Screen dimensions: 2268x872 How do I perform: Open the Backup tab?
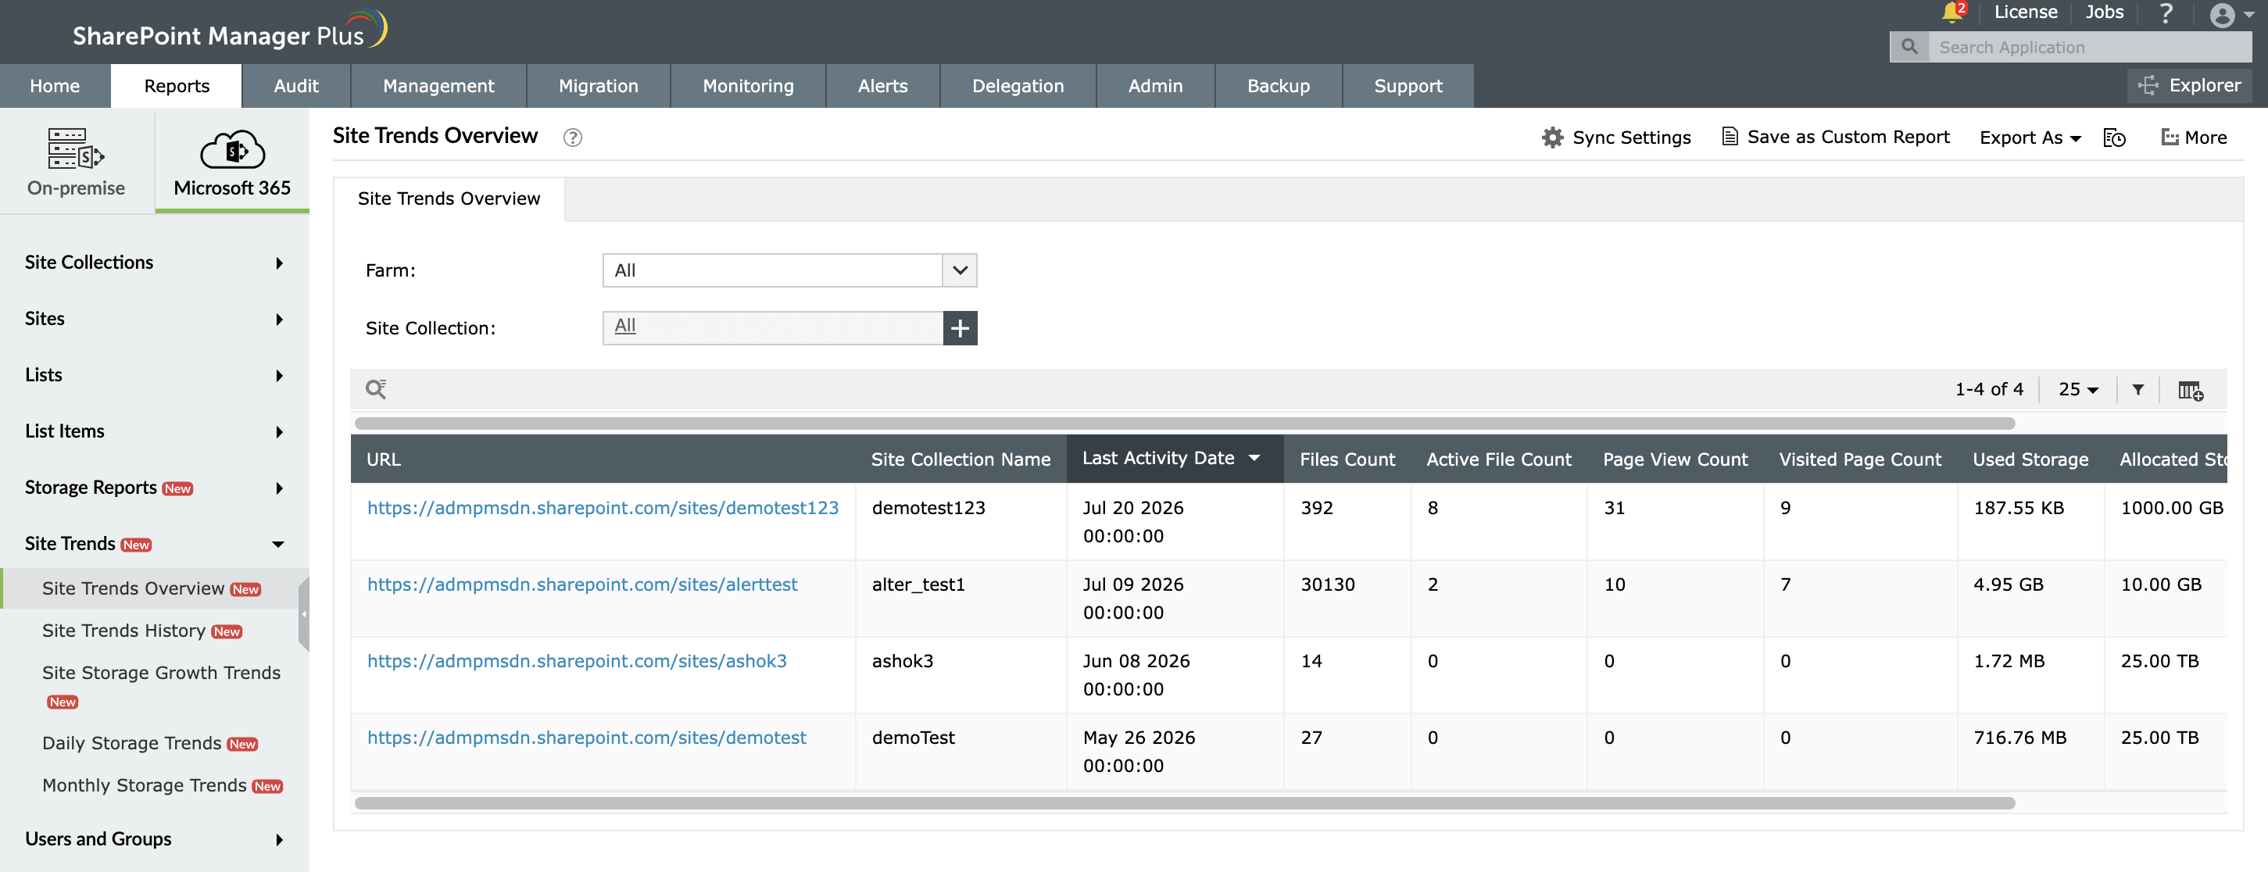pos(1279,86)
